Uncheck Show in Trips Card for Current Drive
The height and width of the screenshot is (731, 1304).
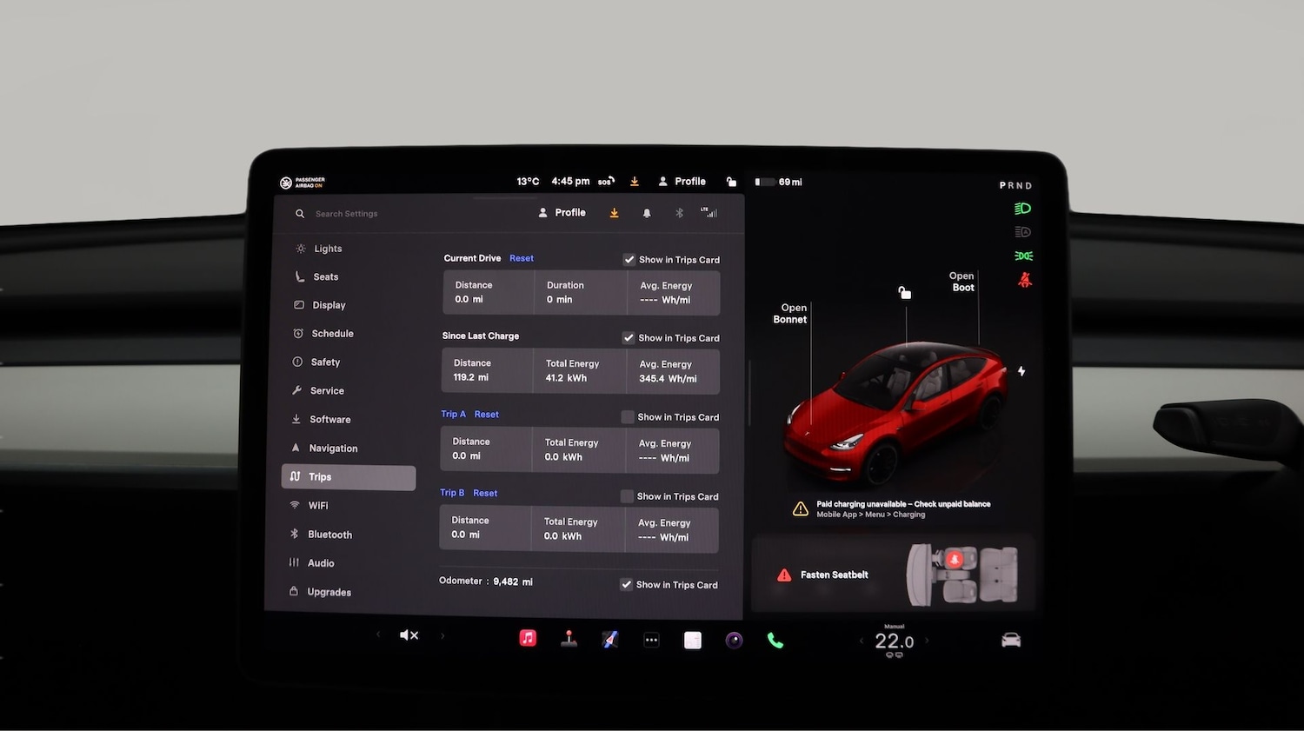click(629, 259)
